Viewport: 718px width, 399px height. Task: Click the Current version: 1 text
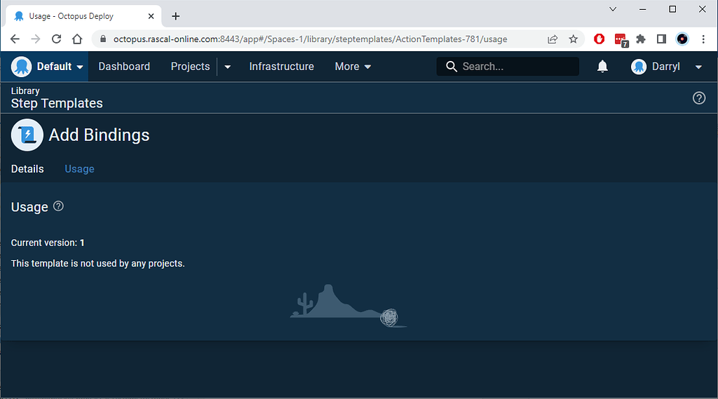(48, 243)
